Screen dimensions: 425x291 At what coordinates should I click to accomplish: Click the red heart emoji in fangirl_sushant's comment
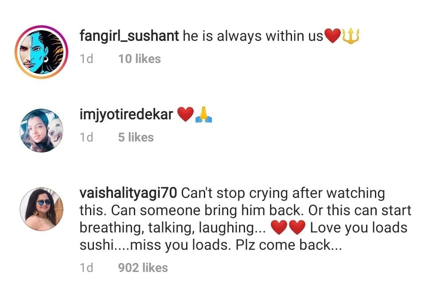[x=332, y=37]
